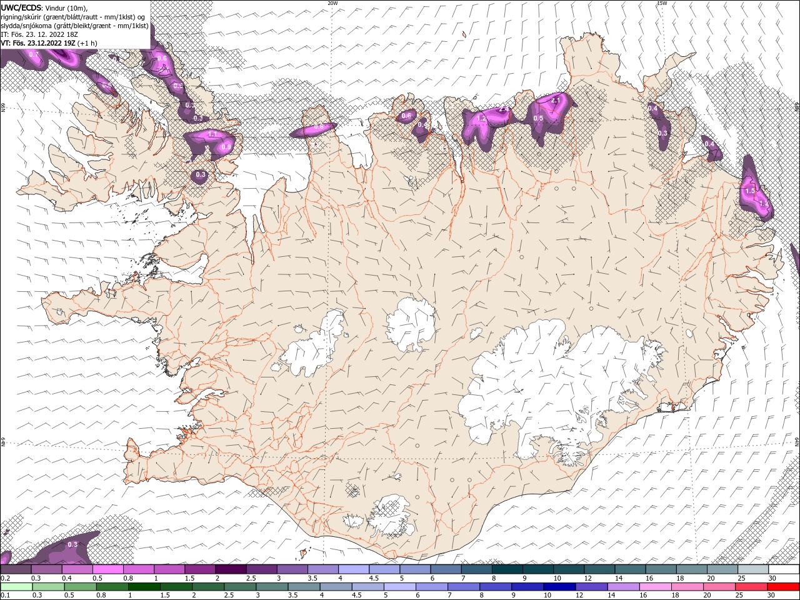Click the bright red rain swatch after 30
Image resolution: width=800 pixels, height=600 pixels.
(784, 587)
